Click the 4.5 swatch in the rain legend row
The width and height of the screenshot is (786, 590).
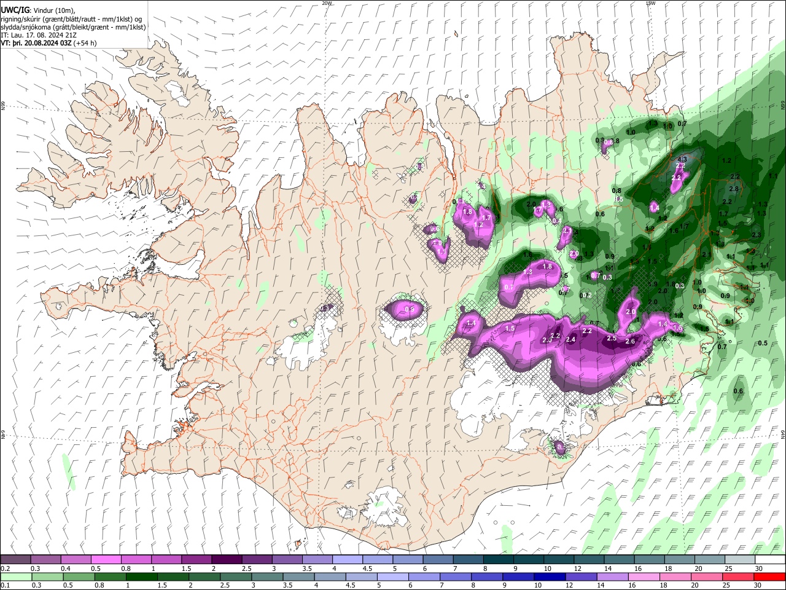362,576
